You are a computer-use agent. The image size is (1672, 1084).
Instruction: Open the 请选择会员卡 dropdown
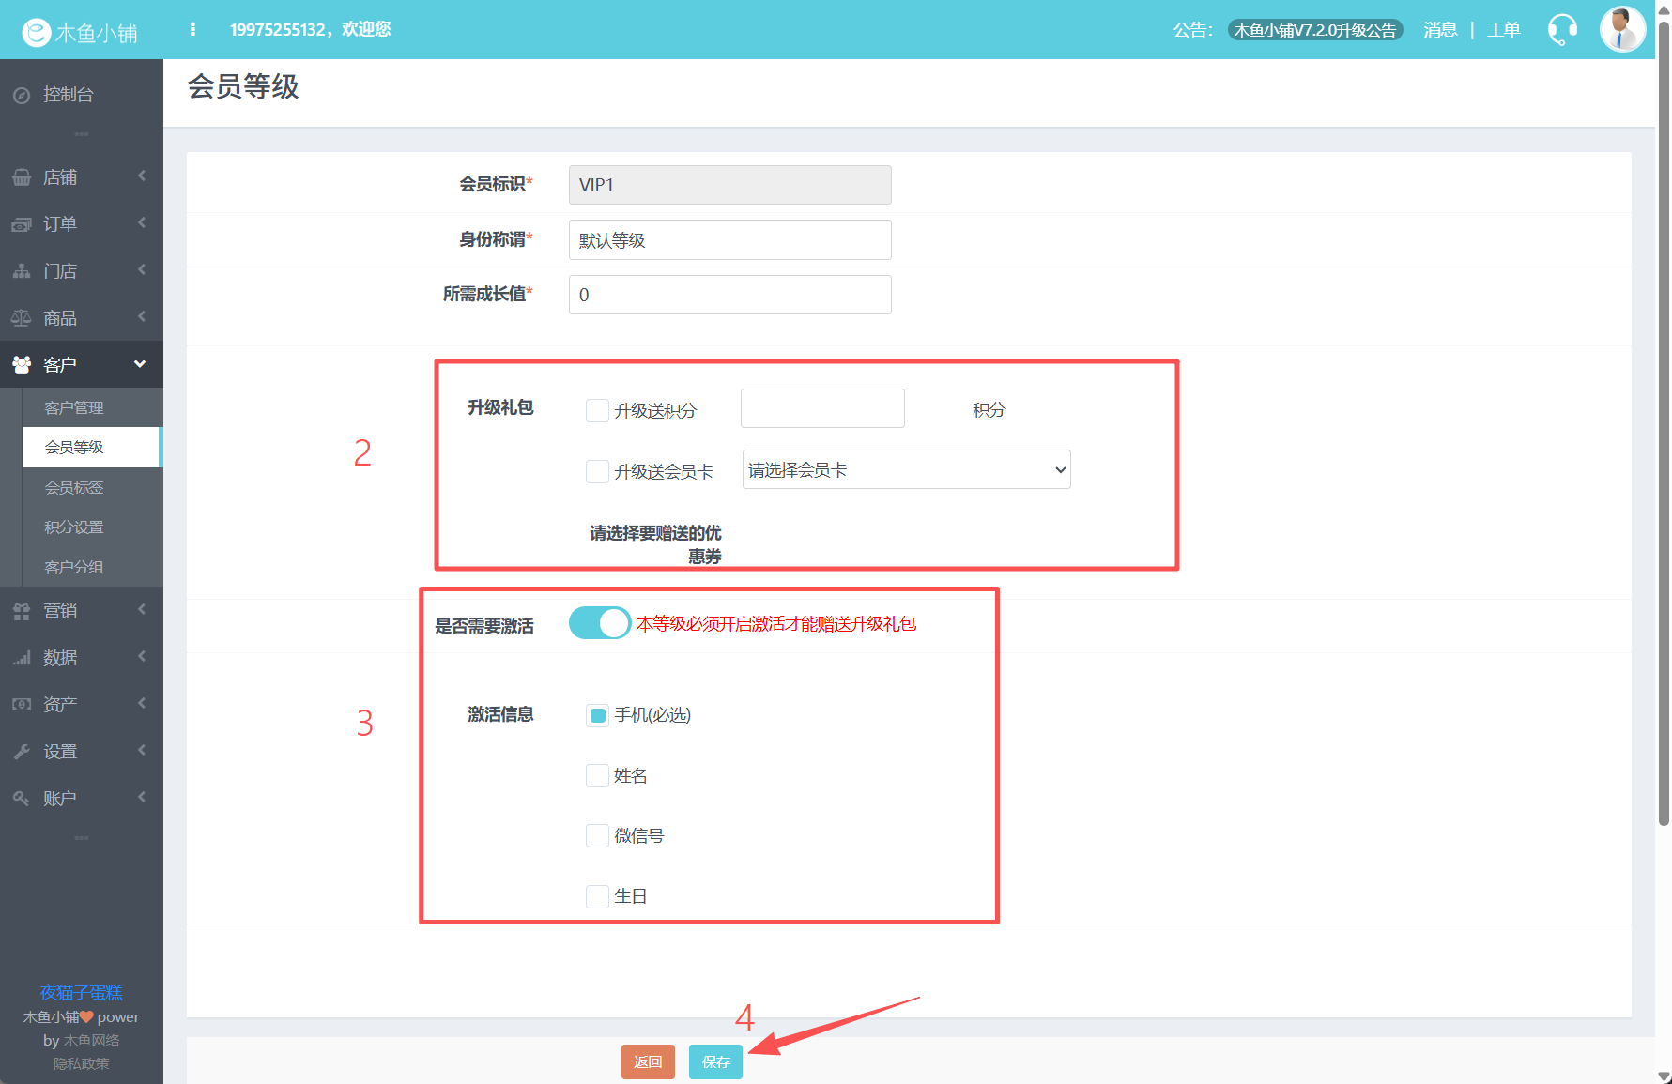coord(906,469)
